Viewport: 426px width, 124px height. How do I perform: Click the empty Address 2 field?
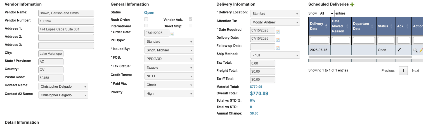[66, 37]
